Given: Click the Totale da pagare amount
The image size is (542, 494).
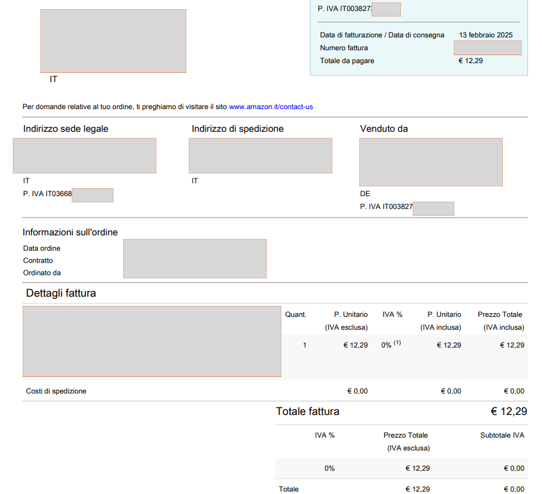Looking at the screenshot, I should [x=470, y=61].
